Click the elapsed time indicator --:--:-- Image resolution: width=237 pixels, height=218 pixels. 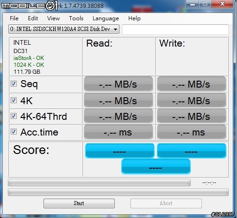click(209, 183)
